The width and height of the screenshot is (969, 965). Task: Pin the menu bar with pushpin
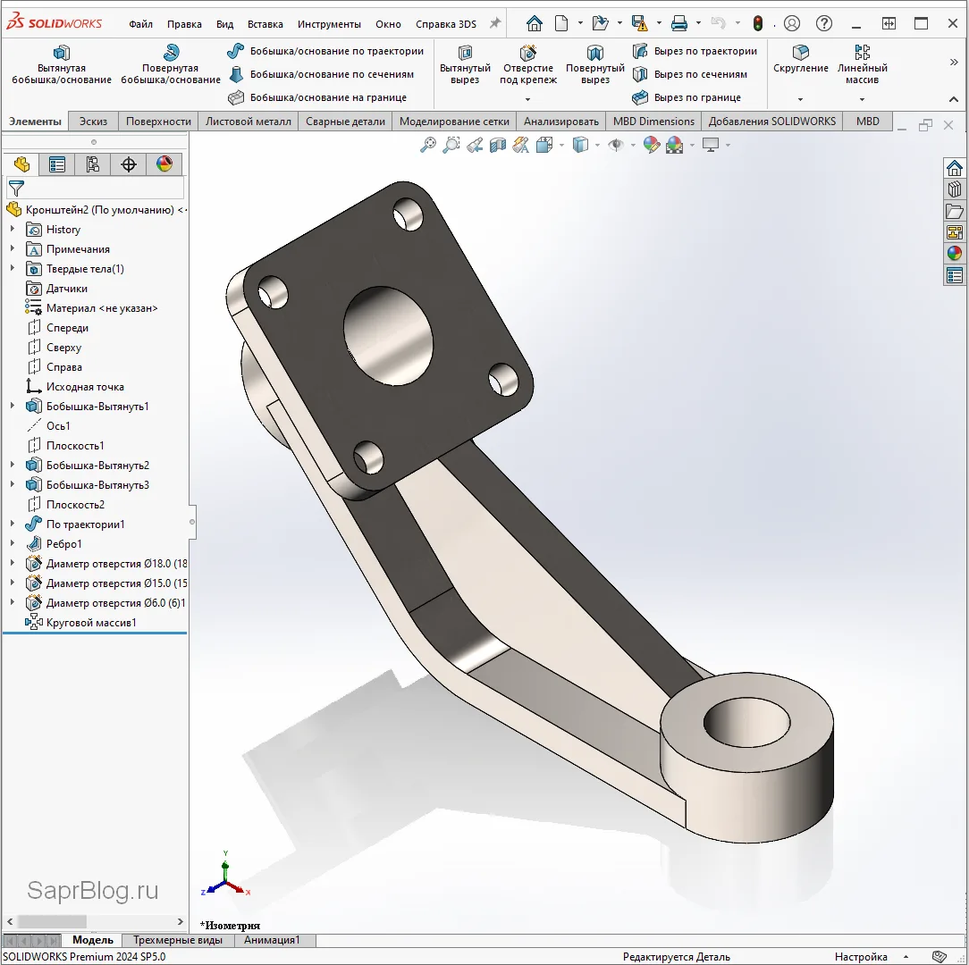tap(494, 24)
